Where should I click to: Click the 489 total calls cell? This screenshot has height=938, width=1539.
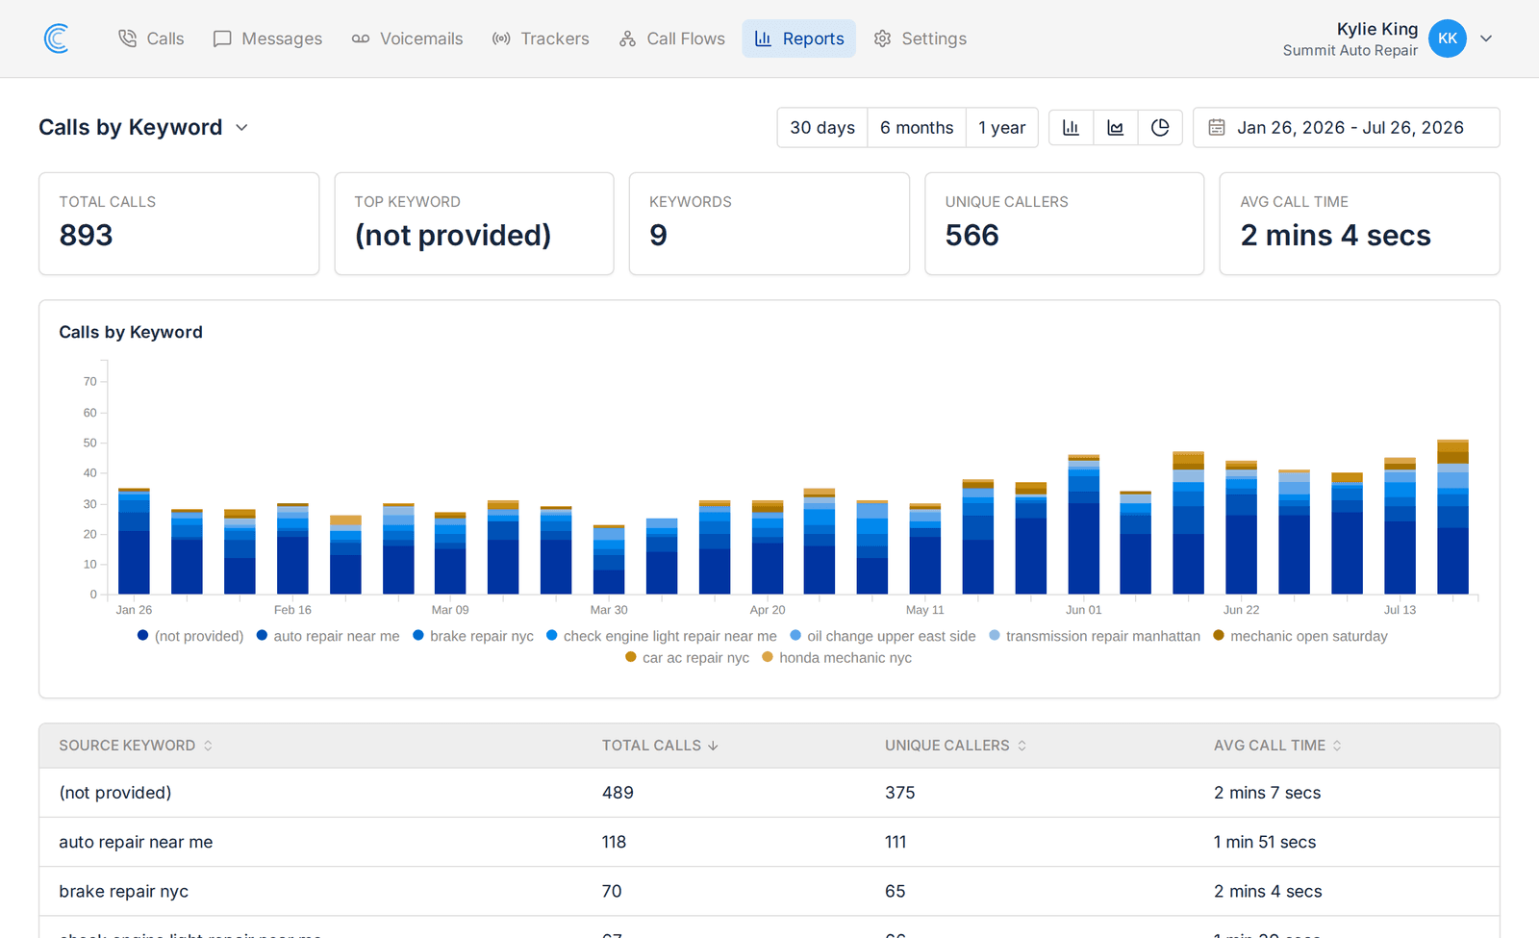pos(618,793)
